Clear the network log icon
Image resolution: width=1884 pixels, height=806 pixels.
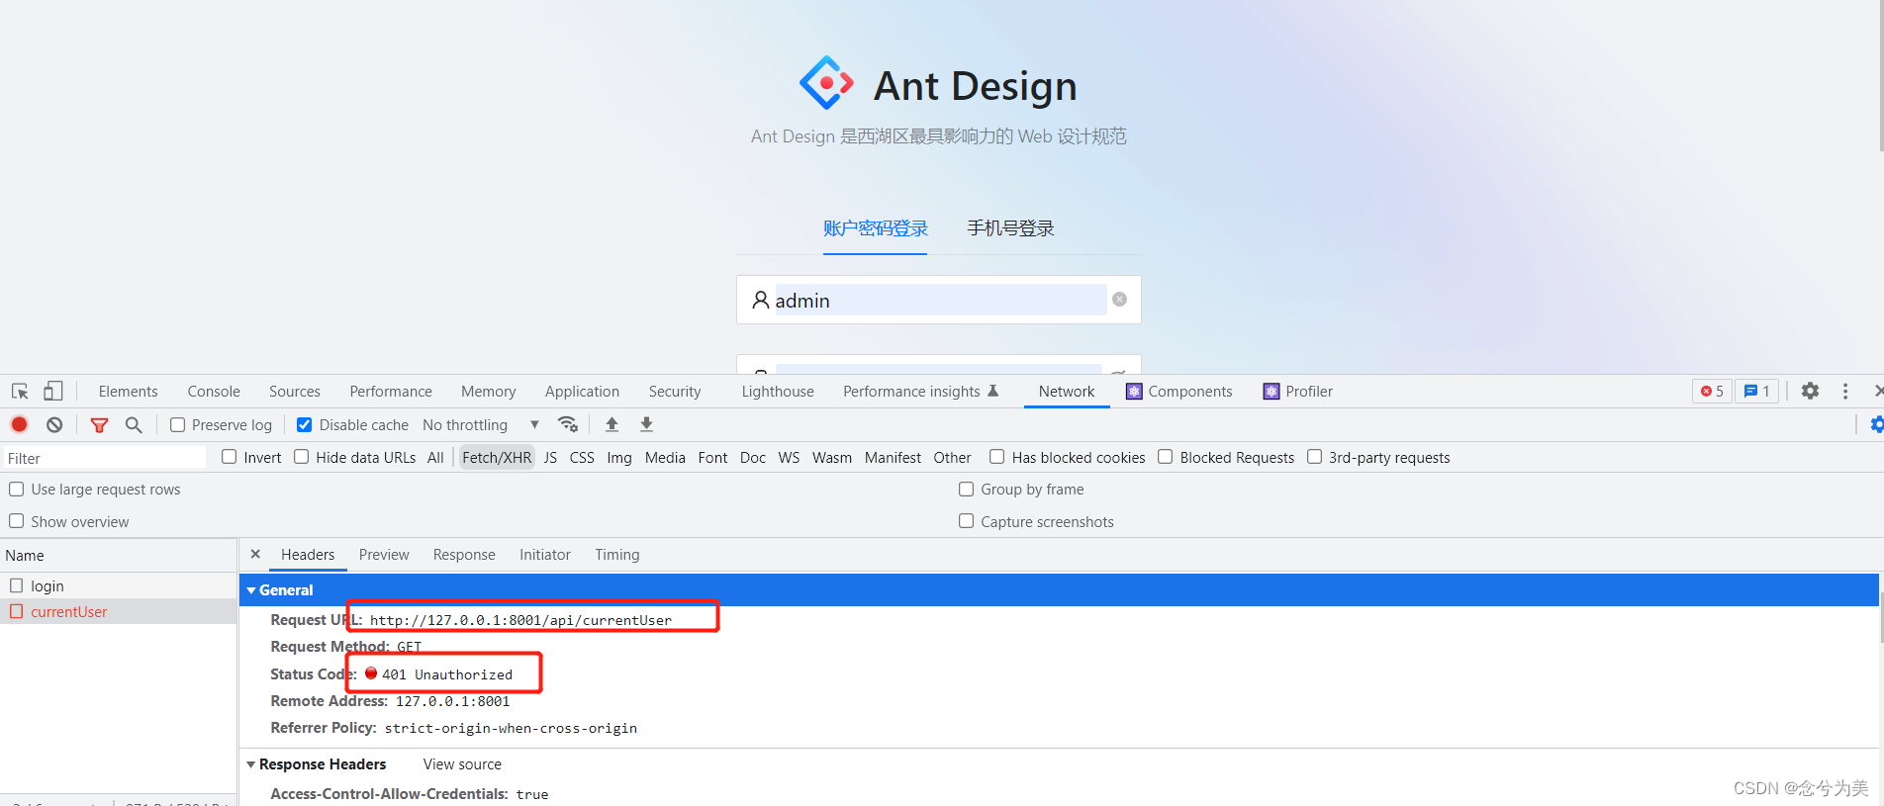(54, 424)
